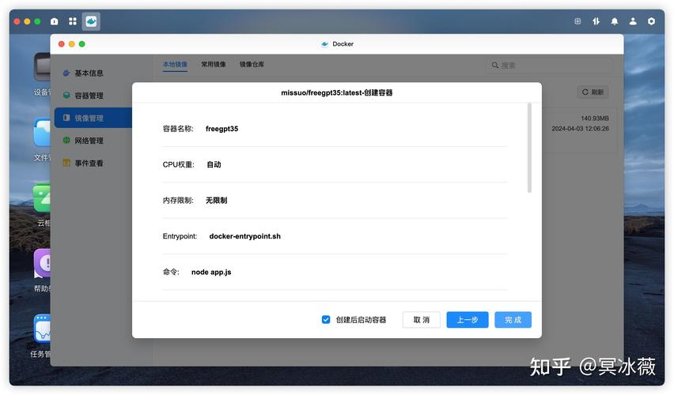Open the app grid launcher icon
This screenshot has height=395, width=674.
[x=73, y=21]
